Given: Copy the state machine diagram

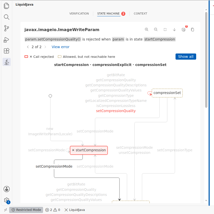Looking at the screenshot, I should point(193,30).
